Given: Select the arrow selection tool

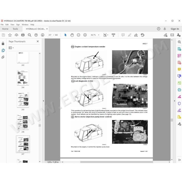Looking at the screenshot, I should pos(66,35).
